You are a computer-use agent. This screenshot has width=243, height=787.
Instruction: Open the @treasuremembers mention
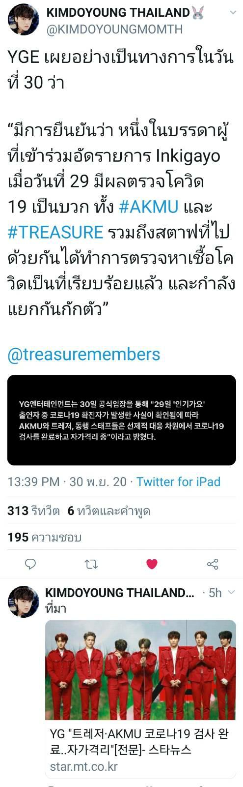pos(84,354)
